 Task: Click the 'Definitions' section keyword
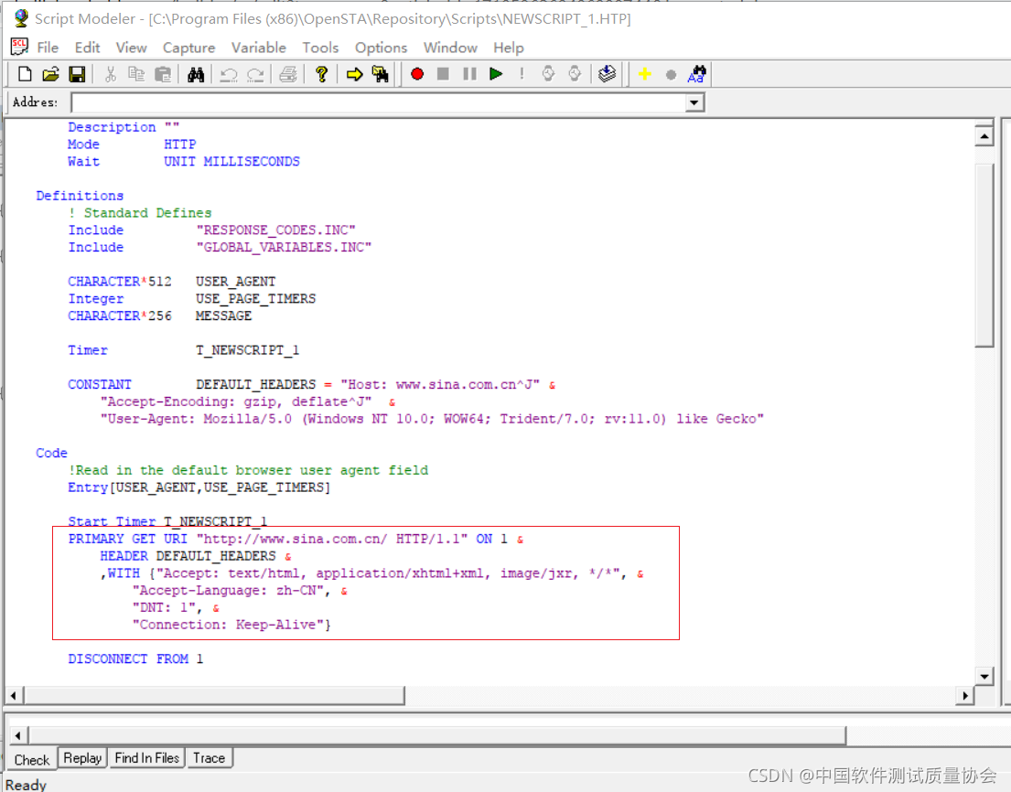[x=80, y=196]
